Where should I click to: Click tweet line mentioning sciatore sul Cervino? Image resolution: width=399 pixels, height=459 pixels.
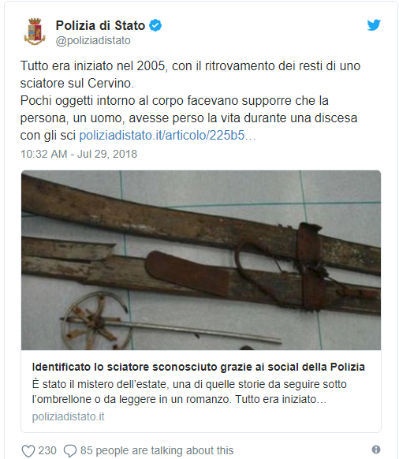click(77, 83)
